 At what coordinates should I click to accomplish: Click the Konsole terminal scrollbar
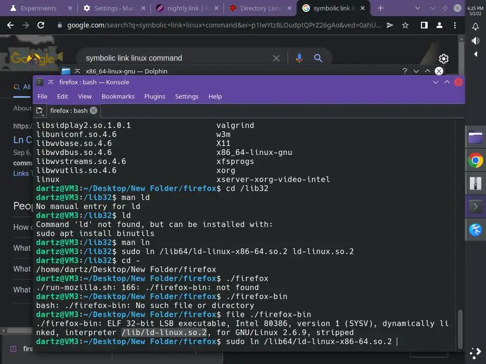click(460, 329)
